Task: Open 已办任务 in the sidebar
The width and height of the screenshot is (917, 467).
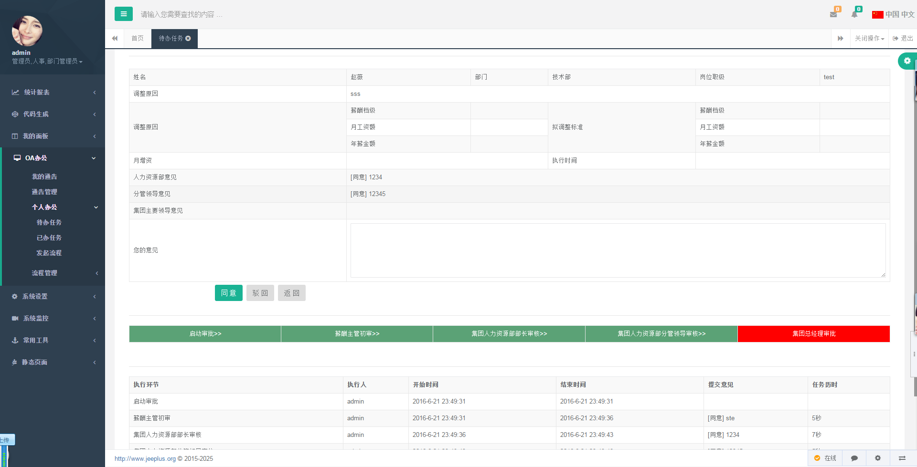Action: [49, 238]
